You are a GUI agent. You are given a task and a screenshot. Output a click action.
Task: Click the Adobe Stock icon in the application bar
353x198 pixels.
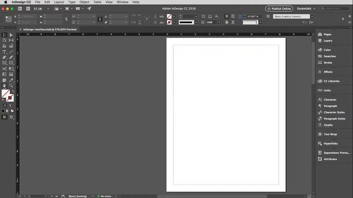pos(28,9)
